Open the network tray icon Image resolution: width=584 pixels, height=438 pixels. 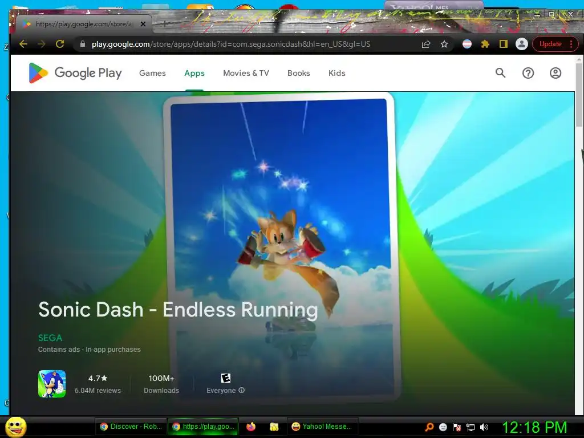pos(471,427)
